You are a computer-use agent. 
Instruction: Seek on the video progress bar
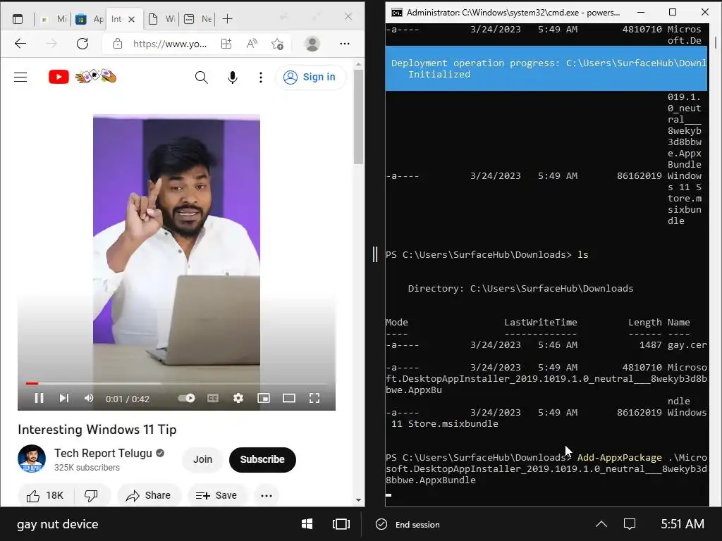[x=176, y=383]
